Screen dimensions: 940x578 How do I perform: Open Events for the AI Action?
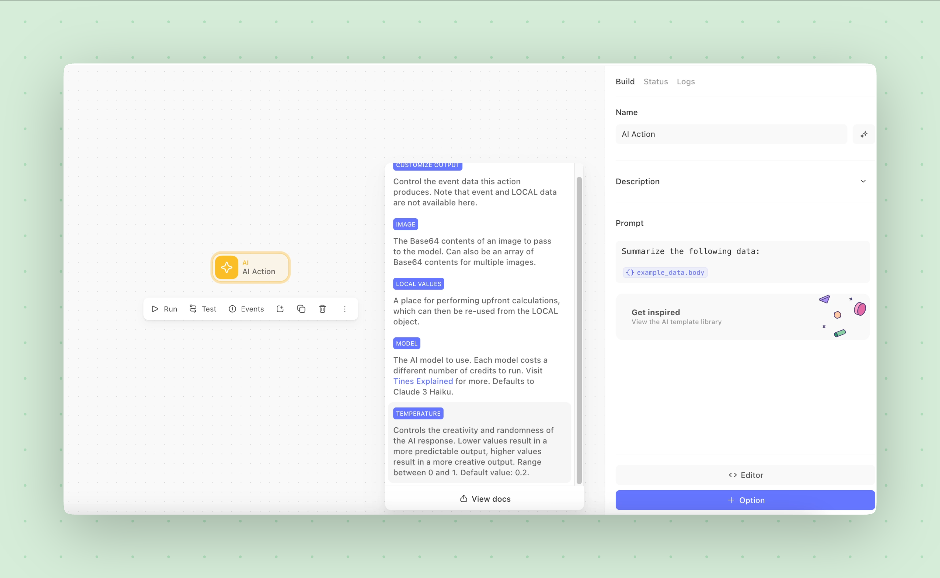click(246, 309)
